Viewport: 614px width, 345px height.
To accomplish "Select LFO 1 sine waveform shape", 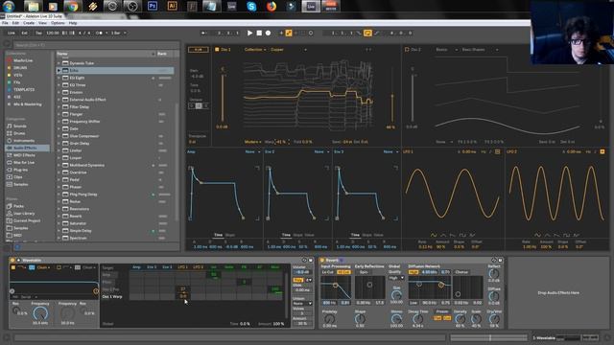I will point(434,235).
